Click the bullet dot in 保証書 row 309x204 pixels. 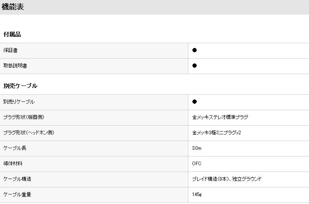(194, 50)
